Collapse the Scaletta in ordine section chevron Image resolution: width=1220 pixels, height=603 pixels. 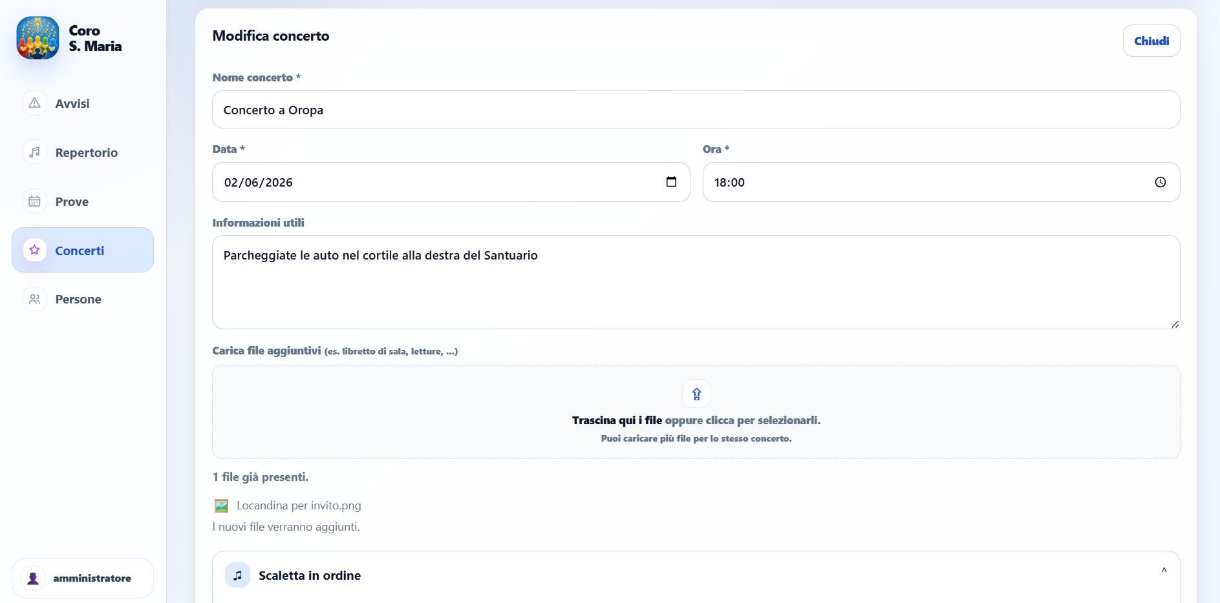1164,571
